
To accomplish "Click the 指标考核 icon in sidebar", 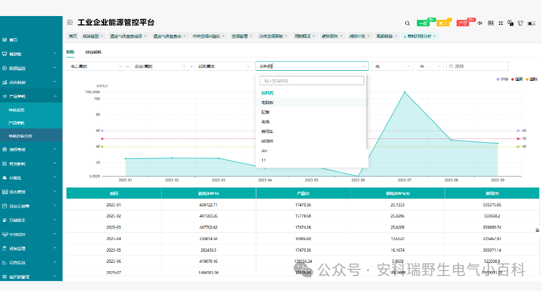I will point(4,149).
